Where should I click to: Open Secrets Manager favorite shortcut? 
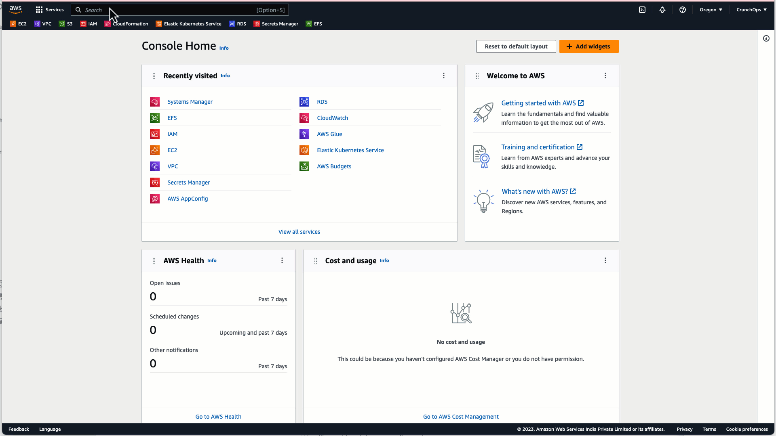276,24
